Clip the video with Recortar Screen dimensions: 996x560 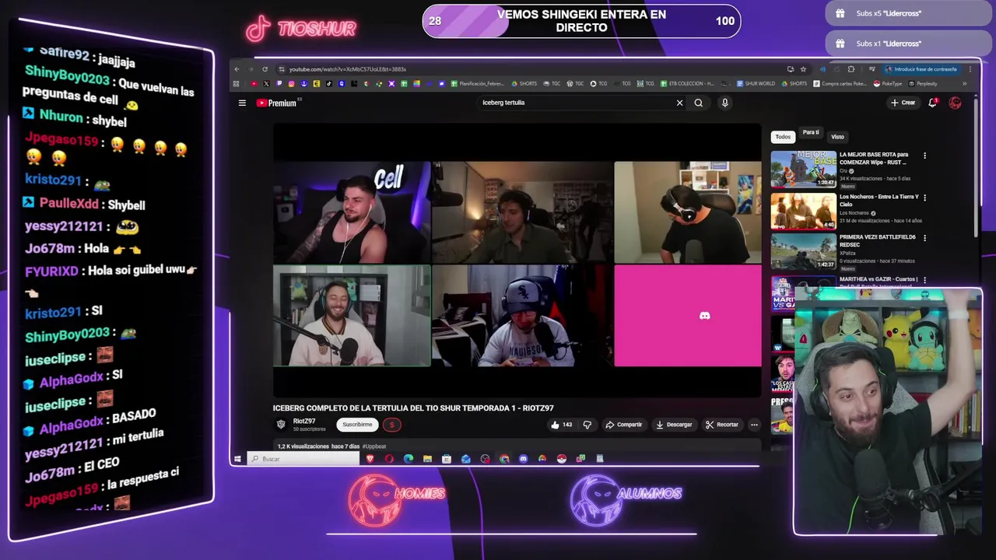(722, 425)
